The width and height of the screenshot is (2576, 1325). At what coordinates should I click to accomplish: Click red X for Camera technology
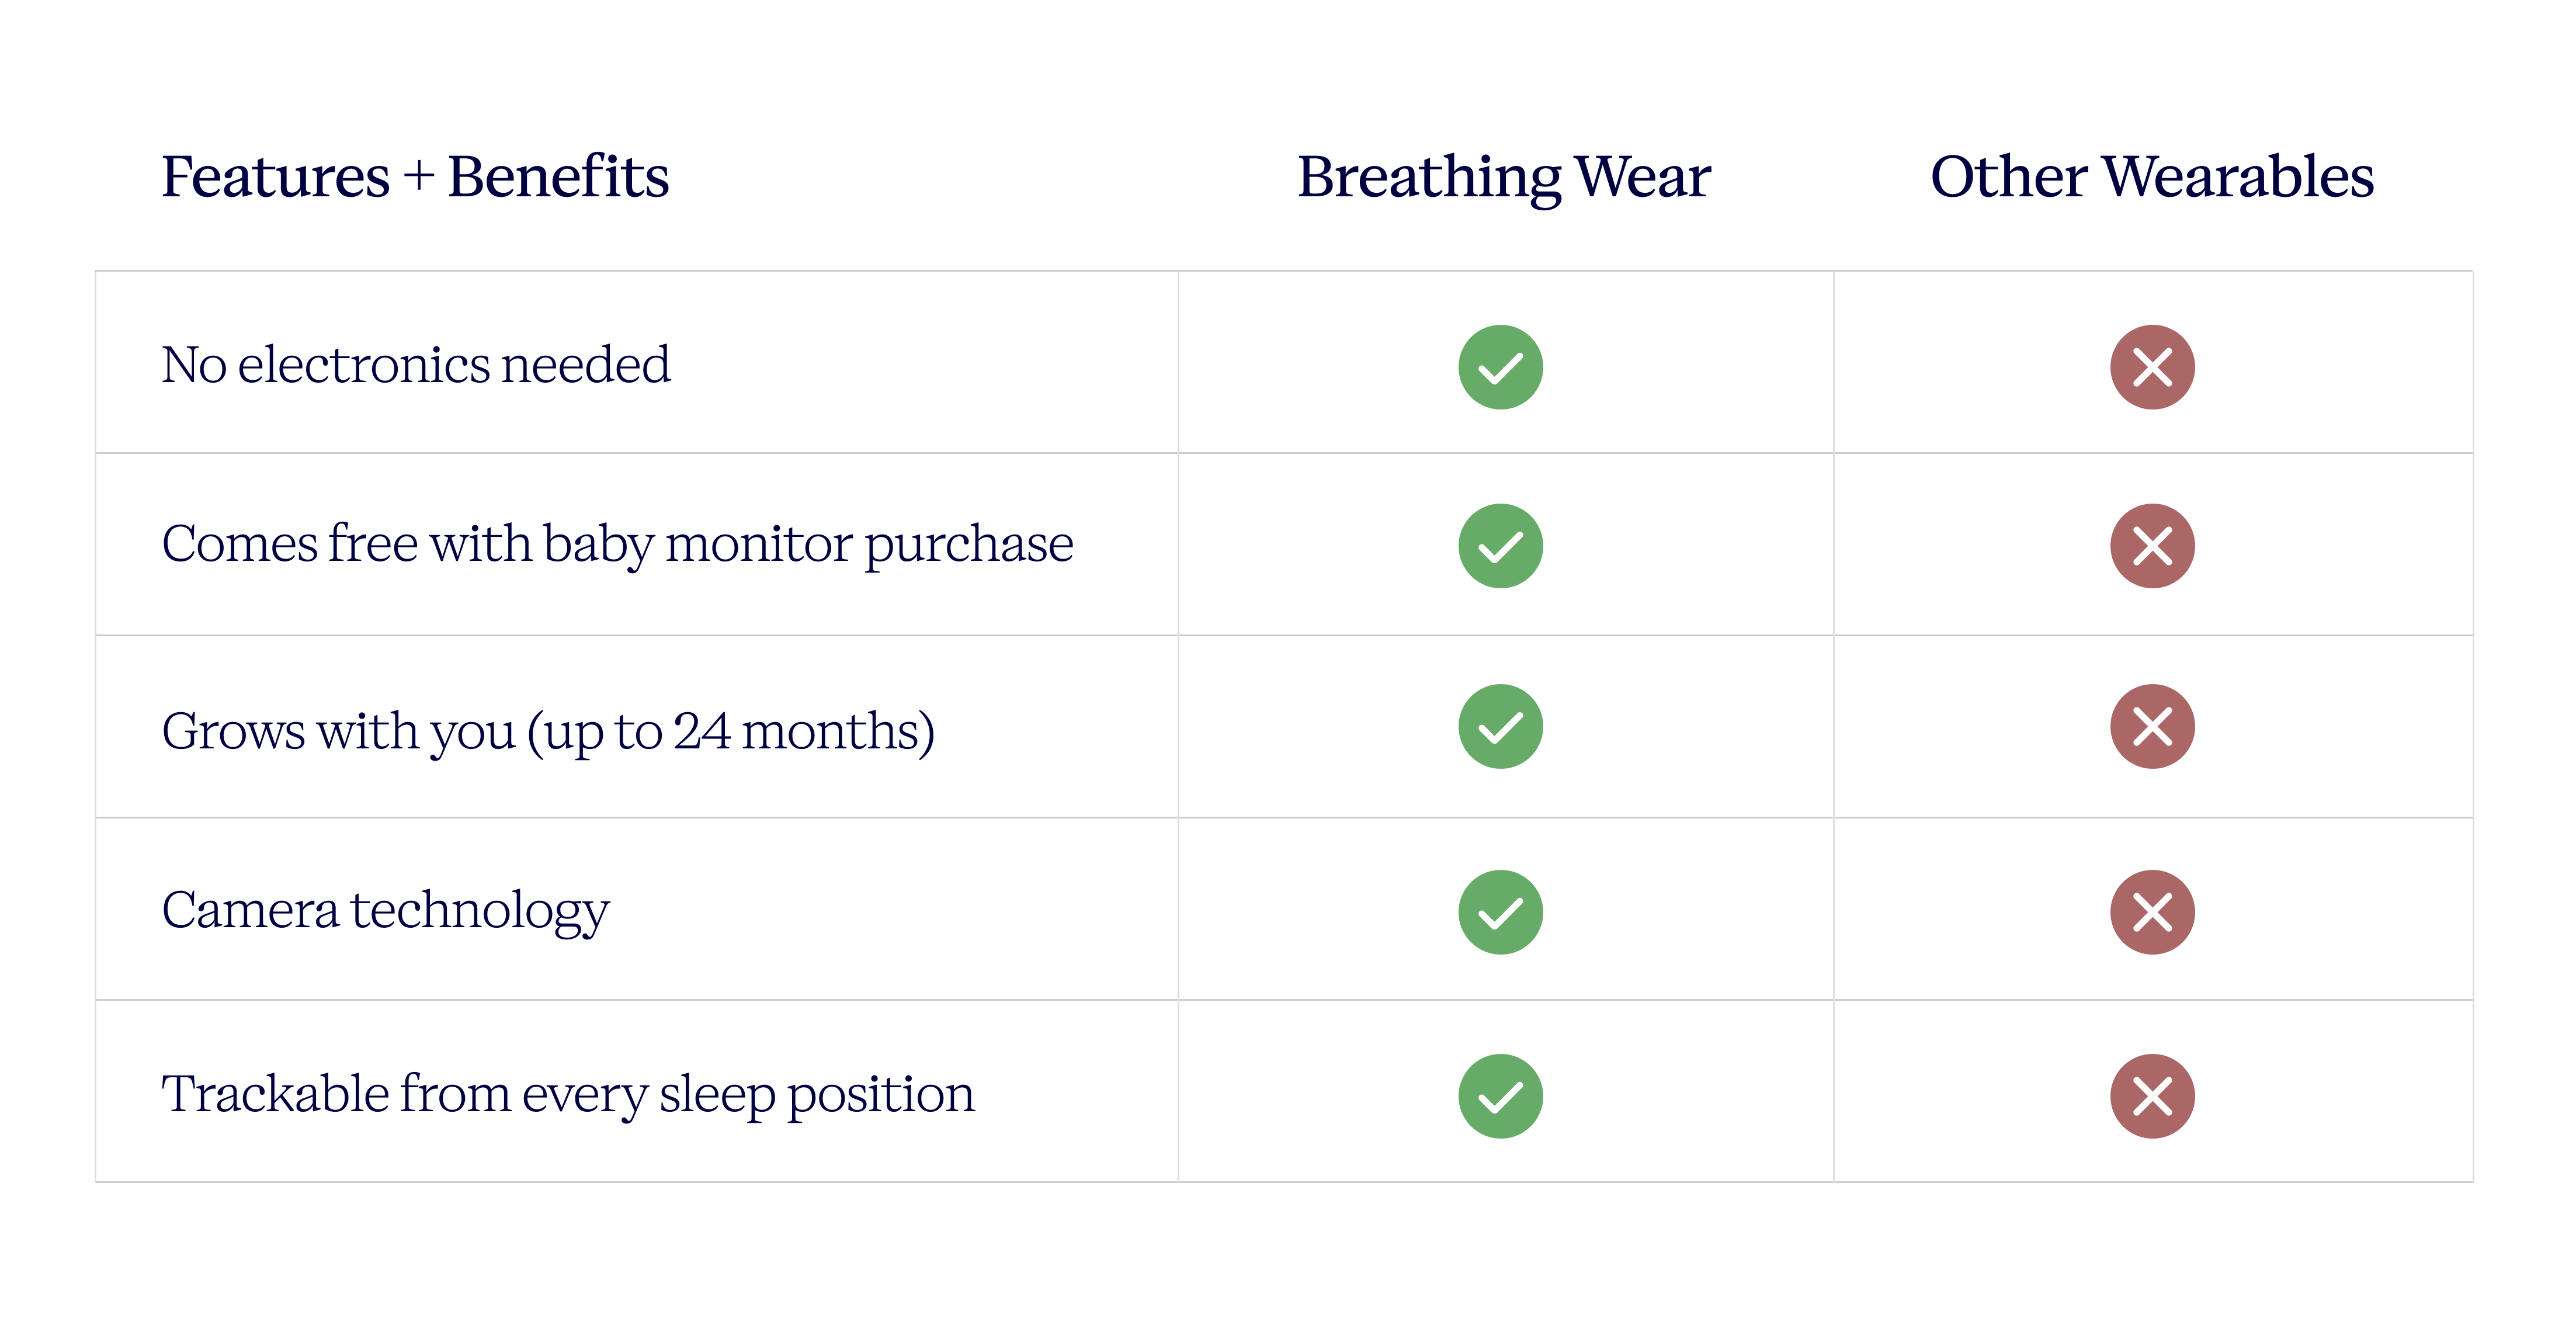click(x=2152, y=912)
